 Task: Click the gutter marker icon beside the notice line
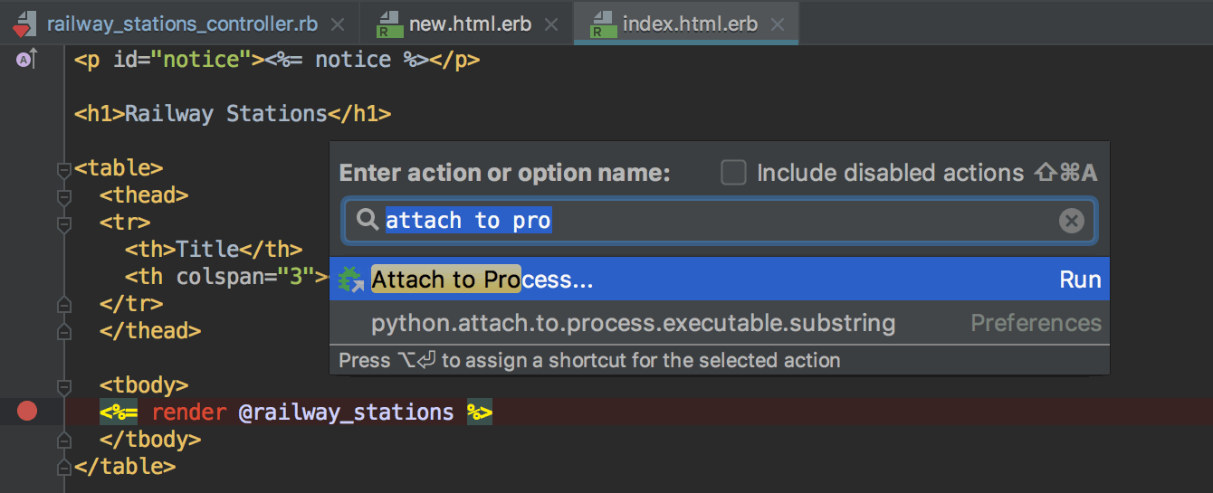click(26, 60)
